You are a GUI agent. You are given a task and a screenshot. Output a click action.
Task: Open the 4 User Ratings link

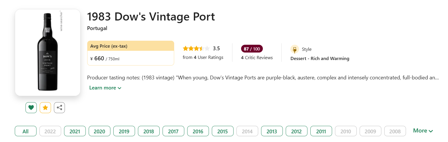coord(203,57)
